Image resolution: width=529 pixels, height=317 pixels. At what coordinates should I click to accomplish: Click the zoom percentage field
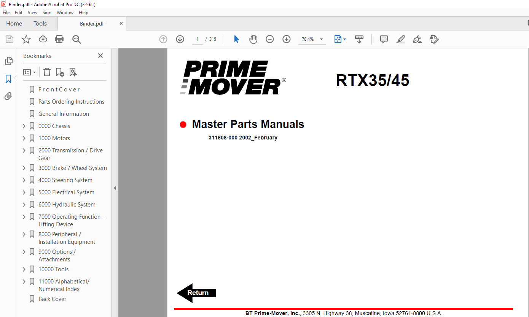tap(308, 39)
